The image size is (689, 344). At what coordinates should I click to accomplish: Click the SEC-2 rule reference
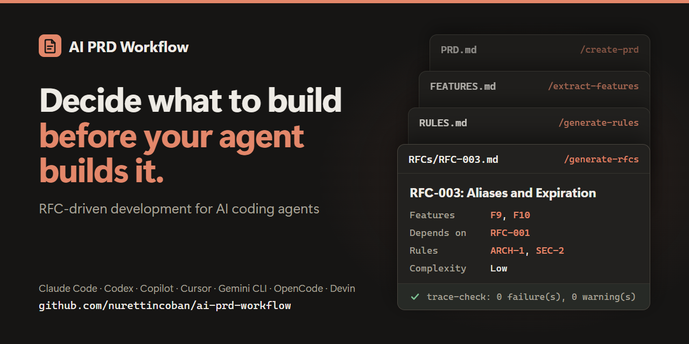tap(550, 250)
